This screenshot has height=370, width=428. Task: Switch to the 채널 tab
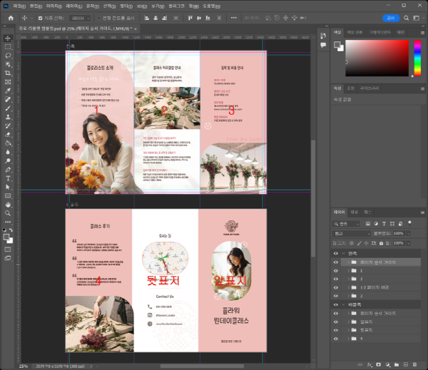352,212
